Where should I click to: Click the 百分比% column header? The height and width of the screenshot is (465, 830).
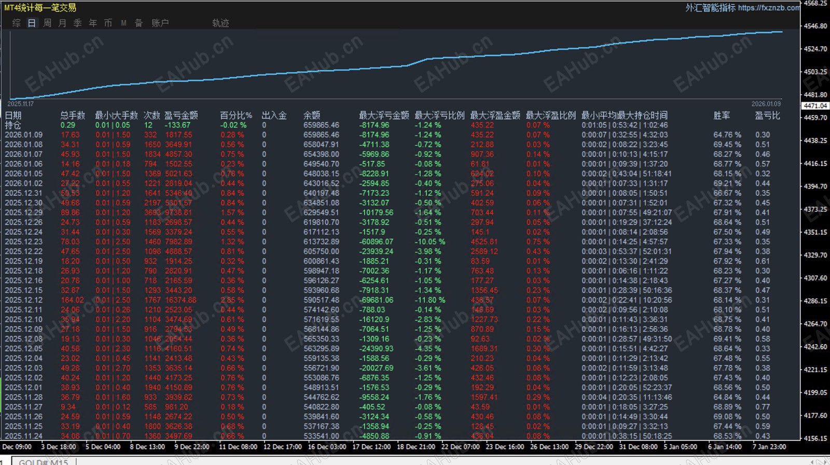[236, 115]
